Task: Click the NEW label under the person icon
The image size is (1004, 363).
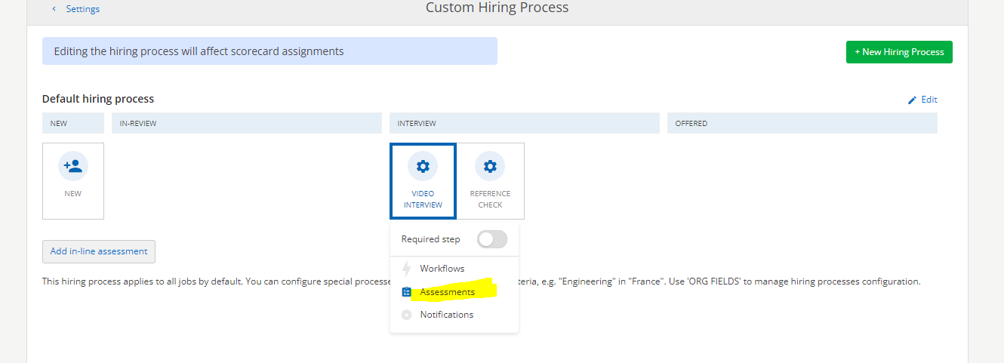Action: click(x=73, y=194)
